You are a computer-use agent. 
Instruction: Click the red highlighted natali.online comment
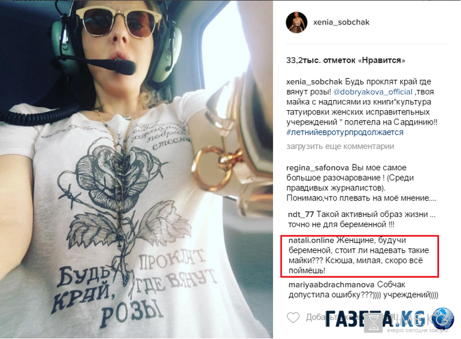point(360,256)
